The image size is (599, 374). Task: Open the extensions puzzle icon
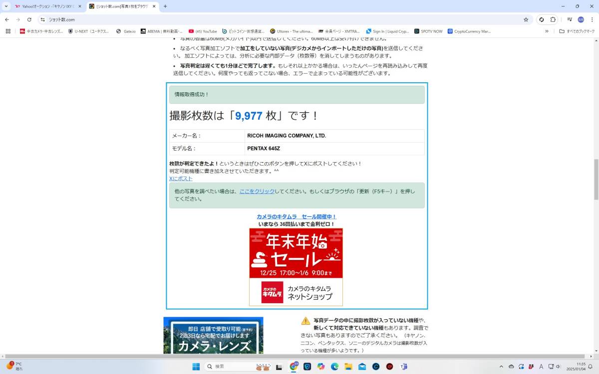[x=553, y=19]
